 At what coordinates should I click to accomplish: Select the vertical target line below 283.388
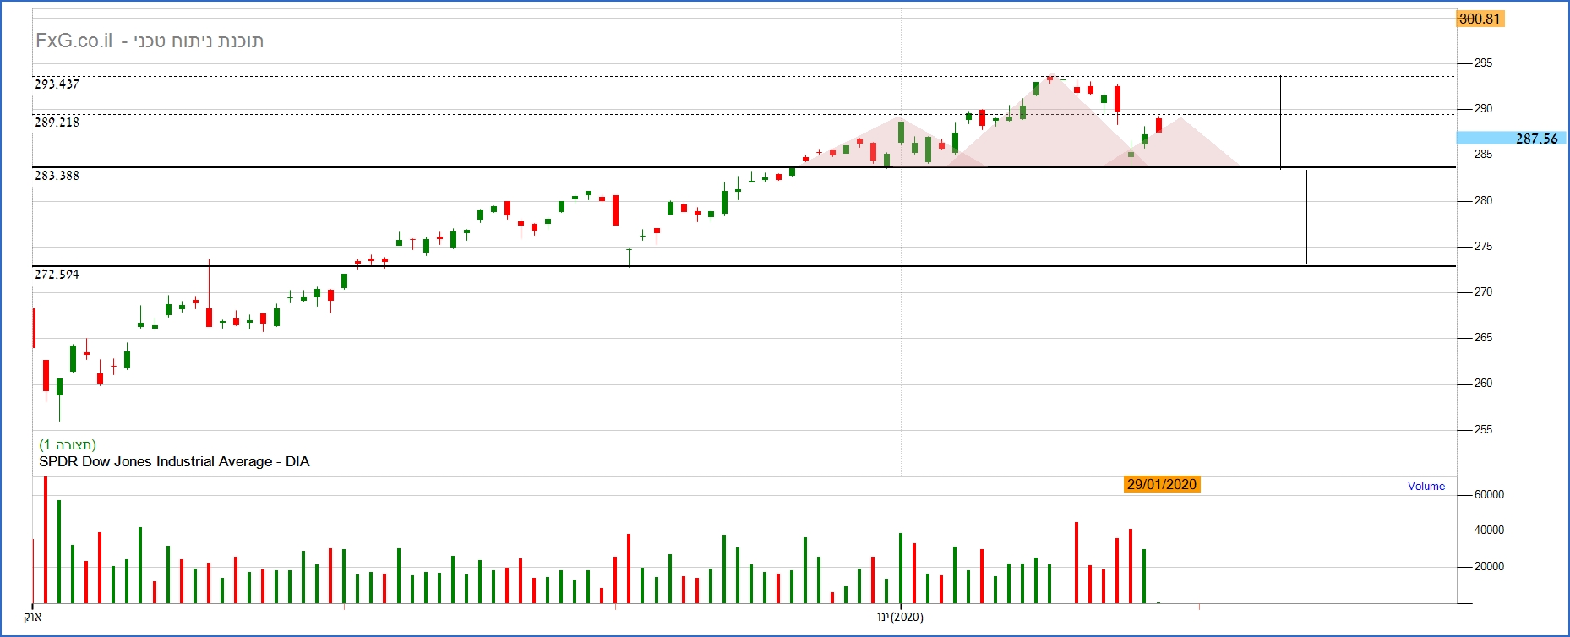[1306, 217]
